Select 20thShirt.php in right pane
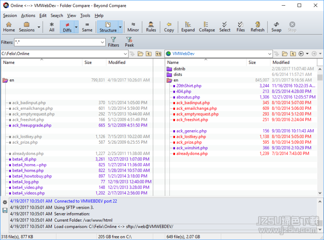The width and height of the screenshot is (324, 240). pyautogui.click(x=189, y=86)
